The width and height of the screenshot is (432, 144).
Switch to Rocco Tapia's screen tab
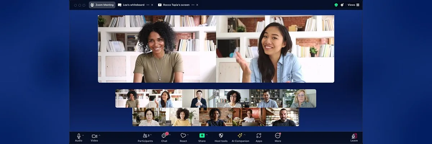tap(175, 5)
